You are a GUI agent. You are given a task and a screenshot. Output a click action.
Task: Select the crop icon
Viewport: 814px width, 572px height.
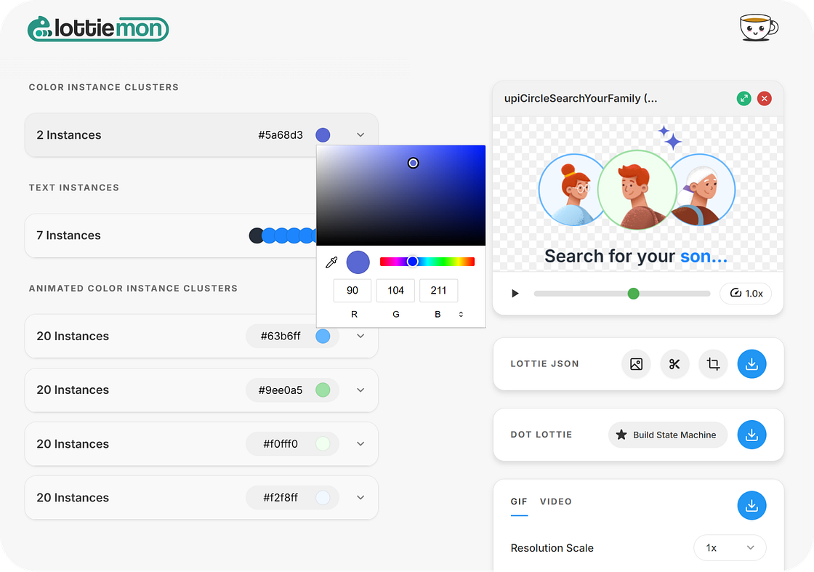coord(713,364)
